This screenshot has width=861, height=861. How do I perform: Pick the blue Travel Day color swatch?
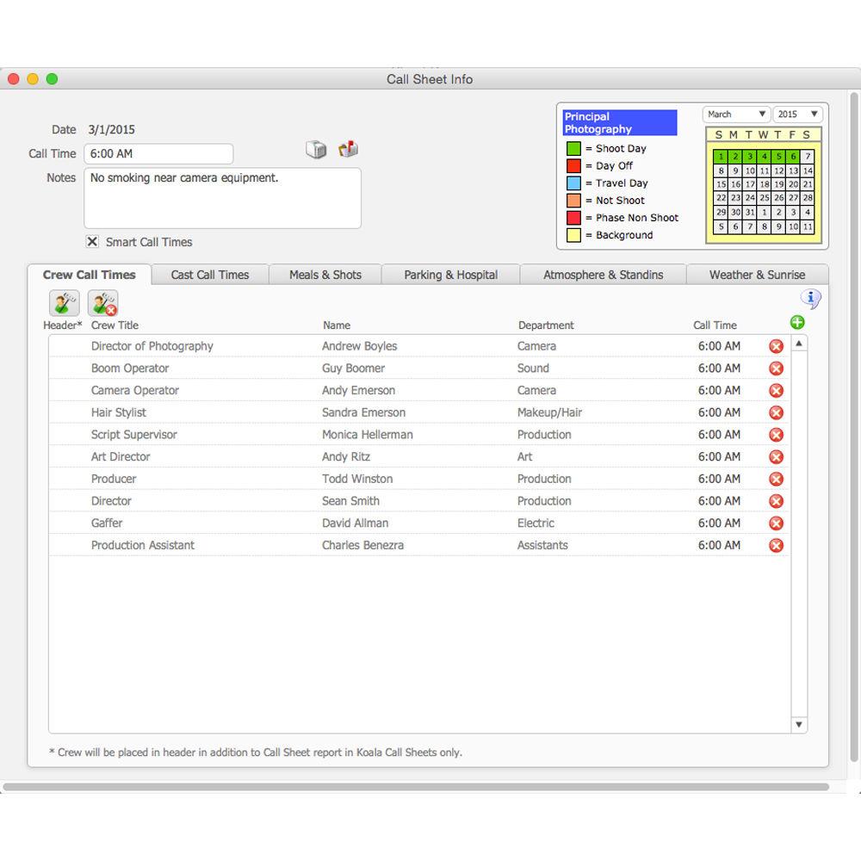(x=573, y=183)
